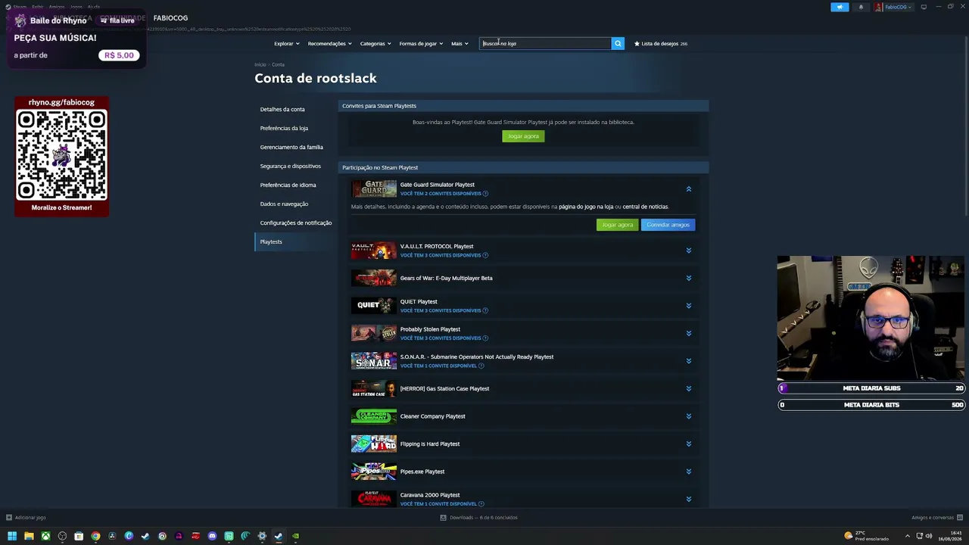Switch to active Steam taskbar icon
The height and width of the screenshot is (545, 969).
[x=279, y=536]
